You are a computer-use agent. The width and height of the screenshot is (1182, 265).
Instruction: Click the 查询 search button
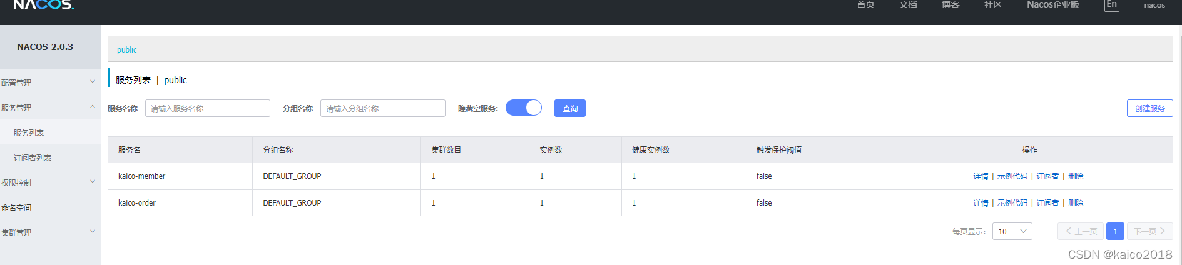click(x=569, y=108)
